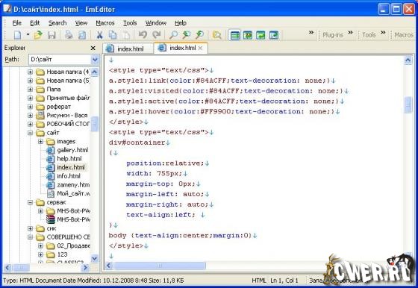
Task: Collapse the сервак folder node
Action: point(30,202)
